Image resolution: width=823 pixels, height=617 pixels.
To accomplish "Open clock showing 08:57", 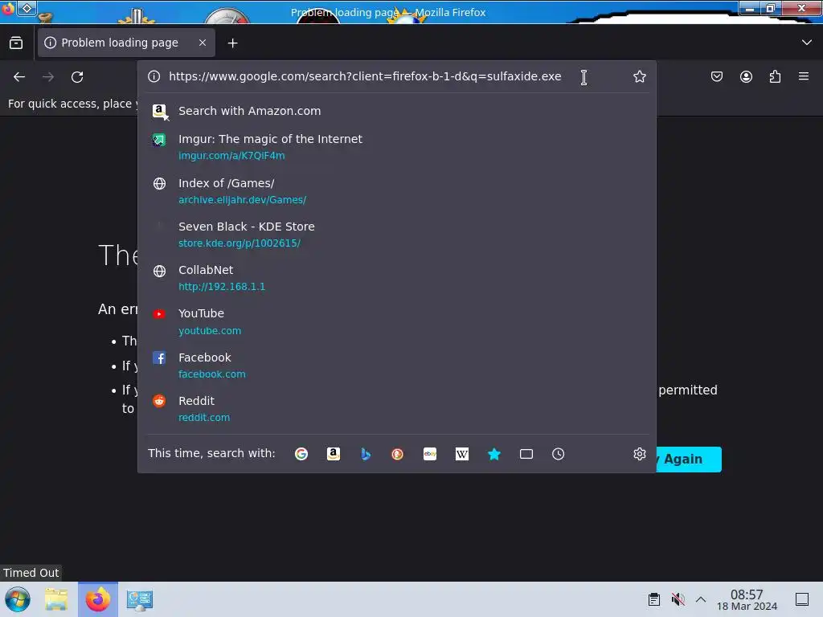I will [x=747, y=599].
